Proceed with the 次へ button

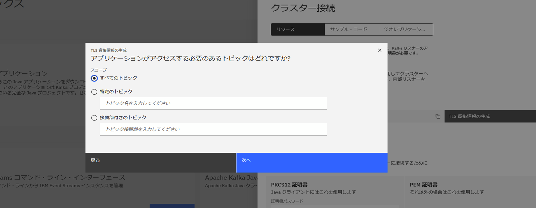[x=312, y=162]
